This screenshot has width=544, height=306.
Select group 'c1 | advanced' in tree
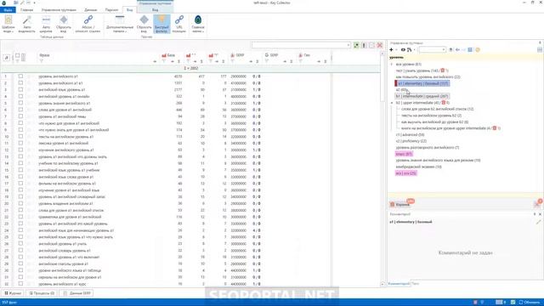click(x=410, y=134)
